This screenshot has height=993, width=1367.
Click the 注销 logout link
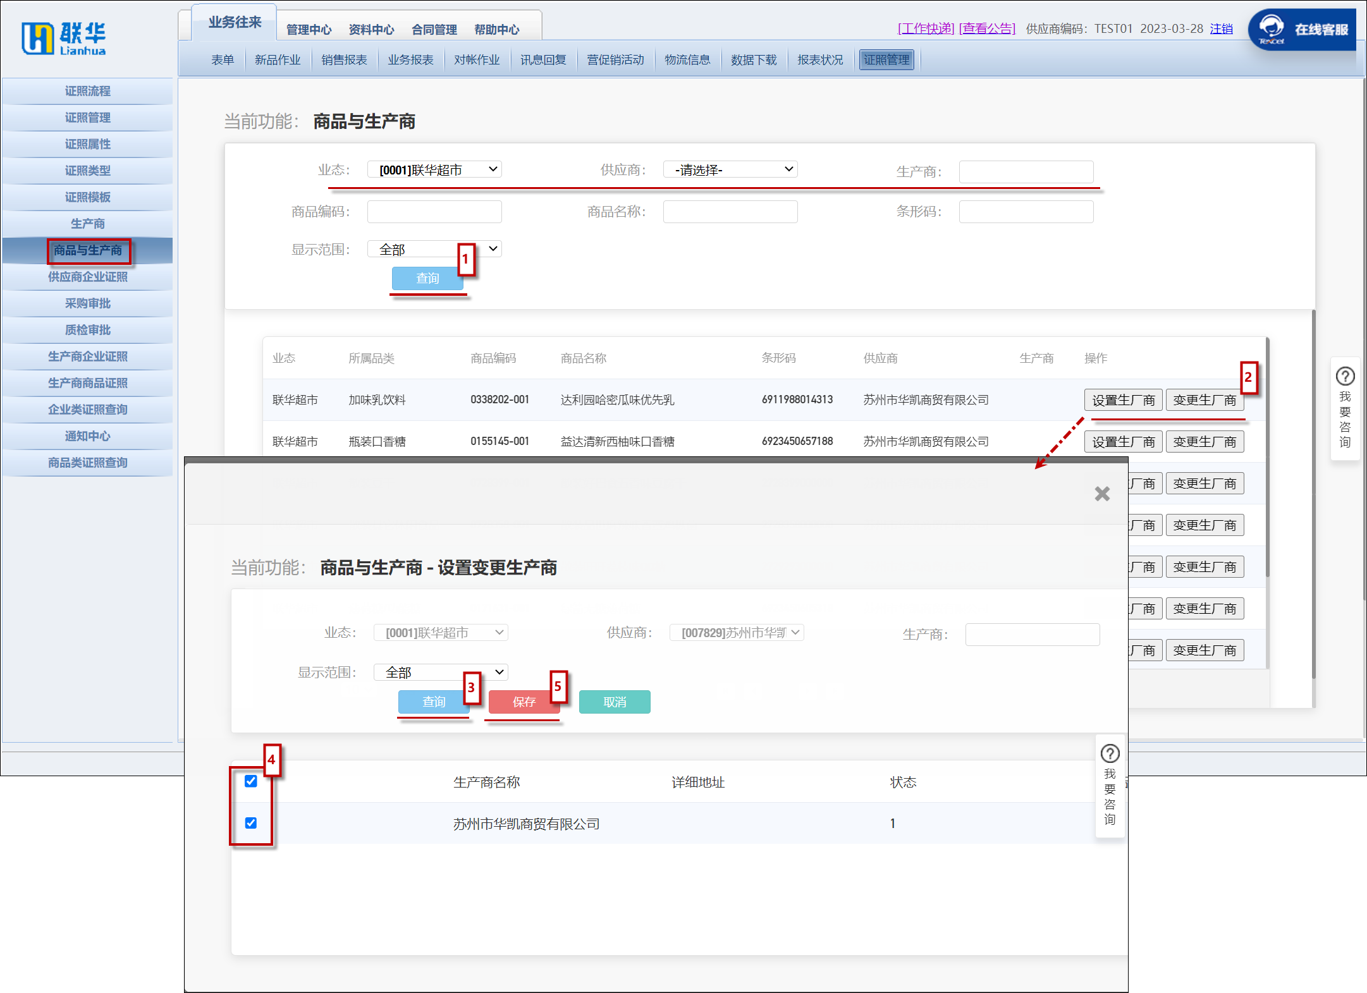[1221, 28]
